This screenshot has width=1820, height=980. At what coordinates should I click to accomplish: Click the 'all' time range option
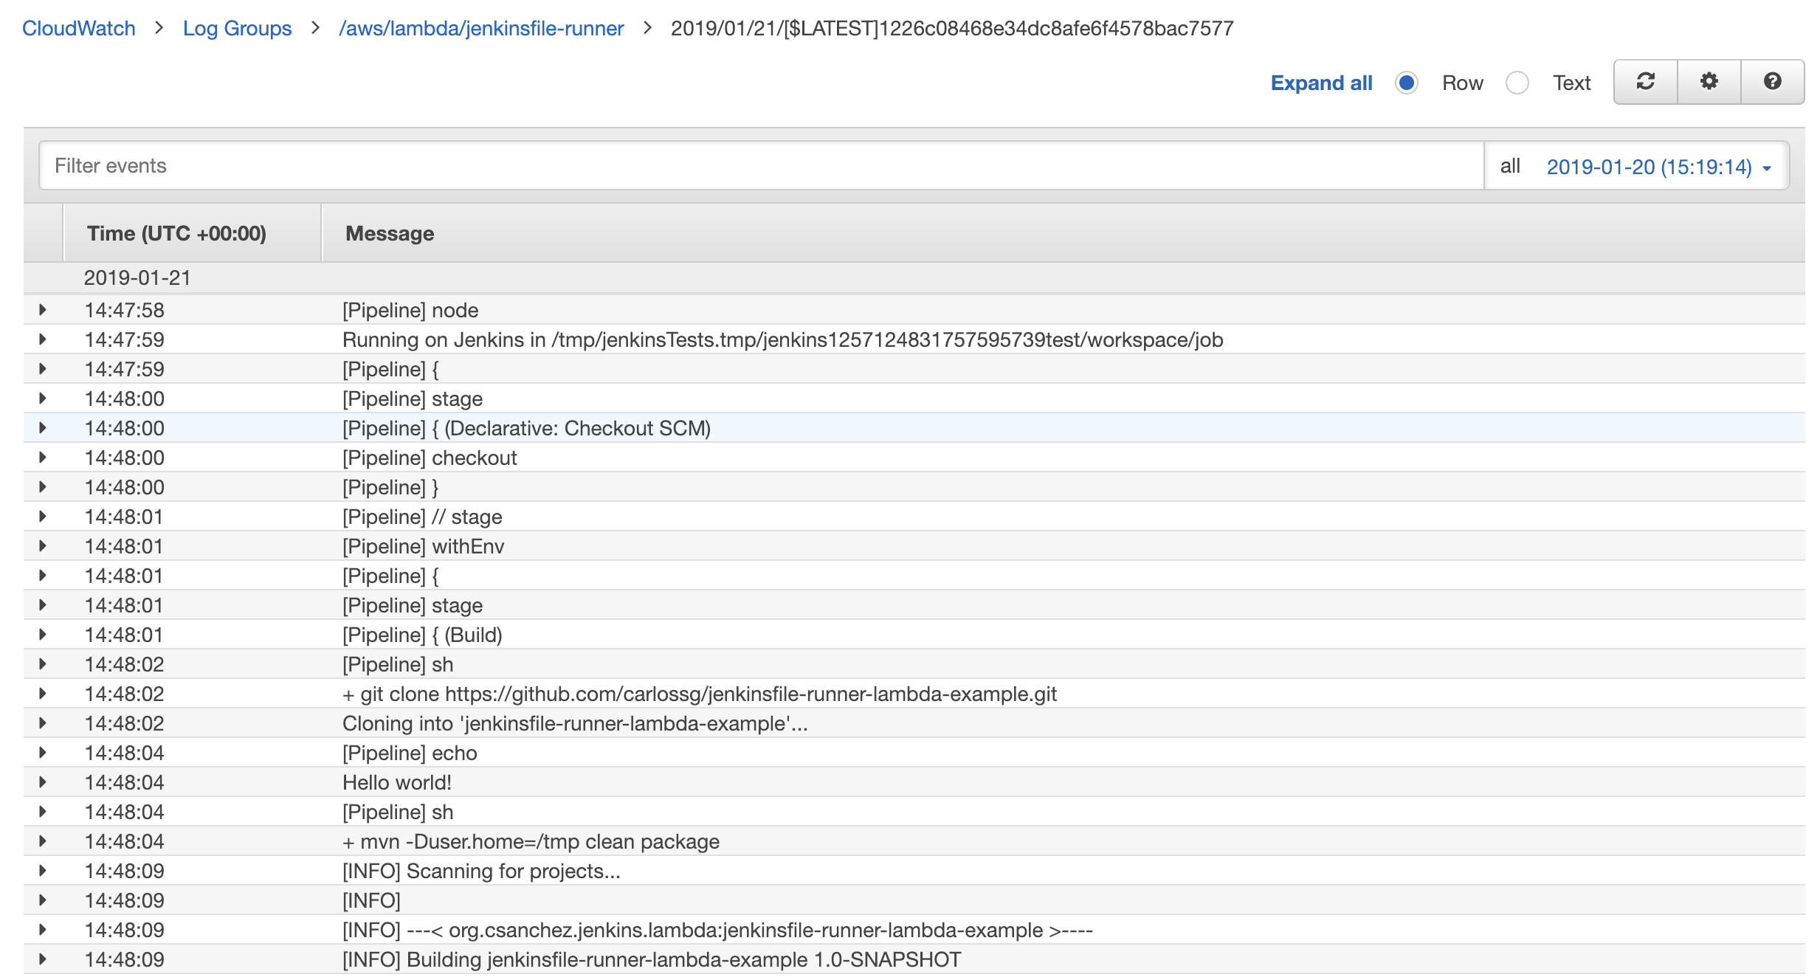[x=1510, y=166]
